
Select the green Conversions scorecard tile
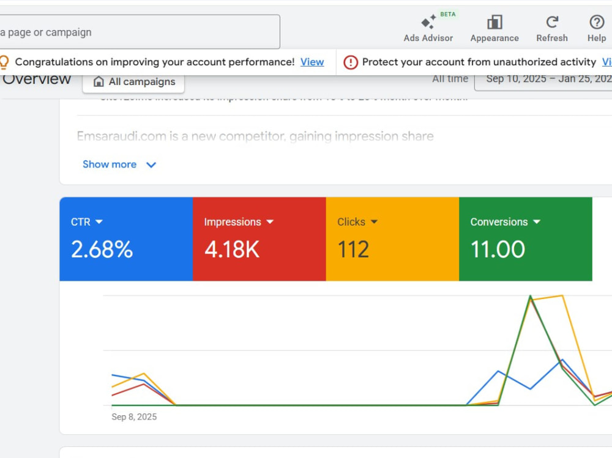pyautogui.click(x=525, y=238)
